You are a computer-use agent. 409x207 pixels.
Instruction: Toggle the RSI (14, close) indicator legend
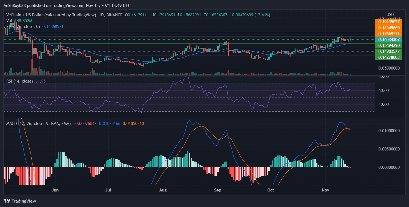19,81
